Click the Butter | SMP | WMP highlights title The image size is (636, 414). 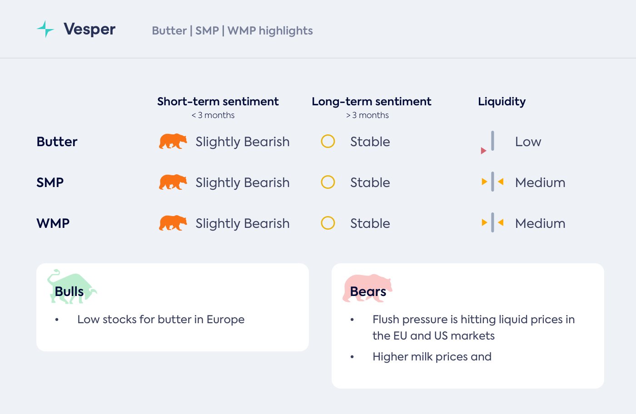coord(232,31)
